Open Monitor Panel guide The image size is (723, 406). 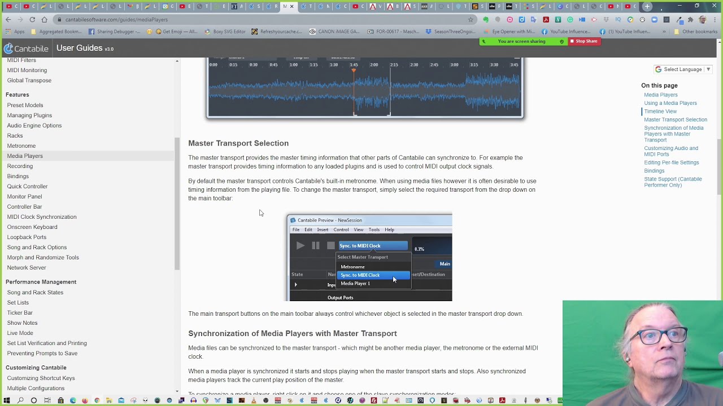pyautogui.click(x=24, y=196)
